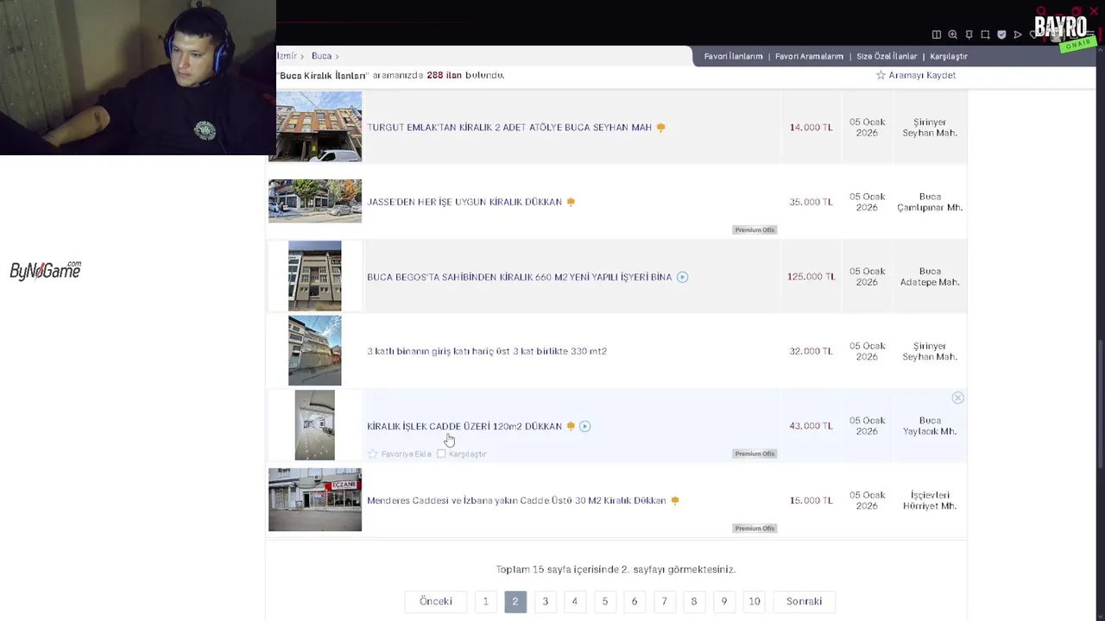Open TURGUT EMLAK'TAN KİRALIK ATÖLYE listing title
Viewport: 1105px width, 621px height.
(x=509, y=128)
